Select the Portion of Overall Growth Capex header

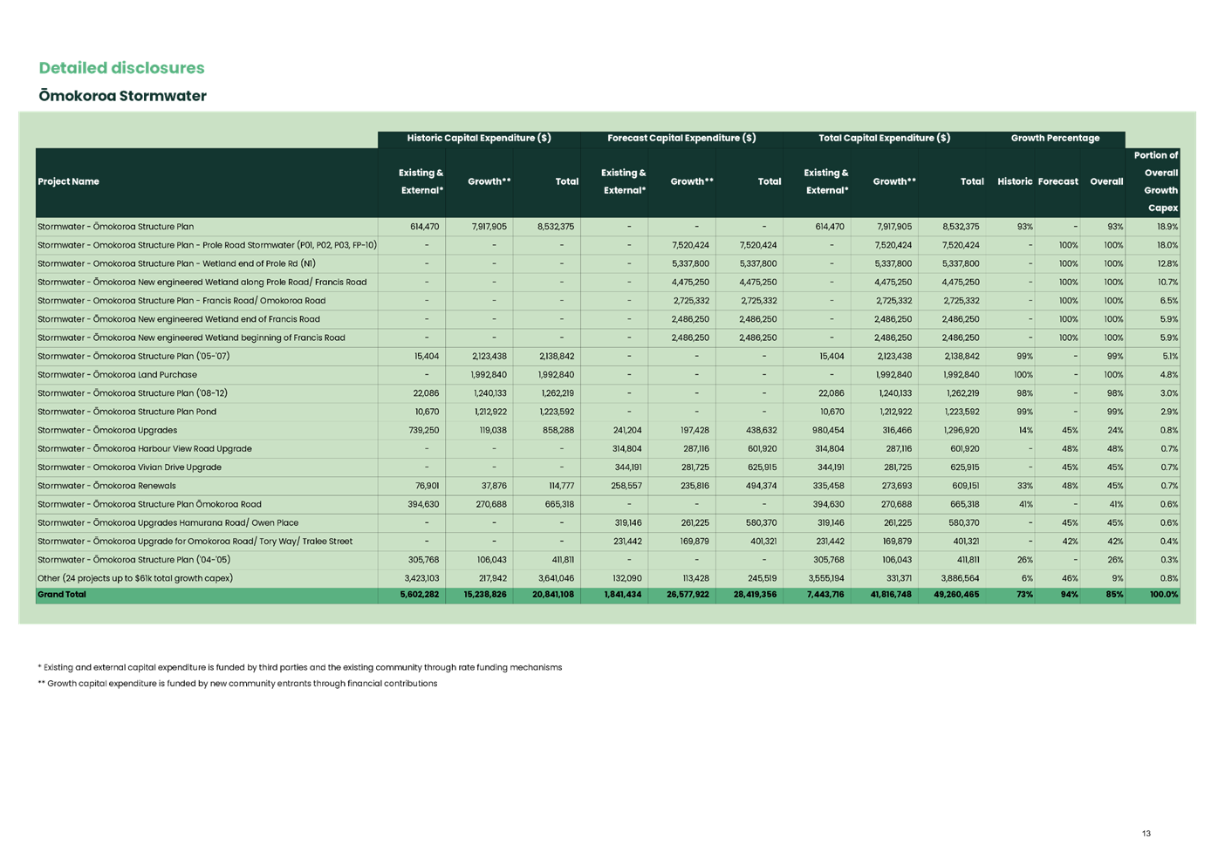tap(1156, 181)
